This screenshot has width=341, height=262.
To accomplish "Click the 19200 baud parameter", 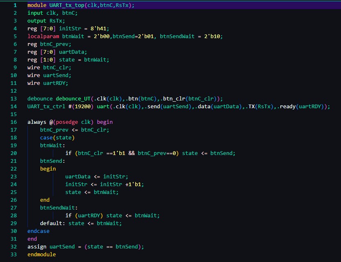I will 83,107.
